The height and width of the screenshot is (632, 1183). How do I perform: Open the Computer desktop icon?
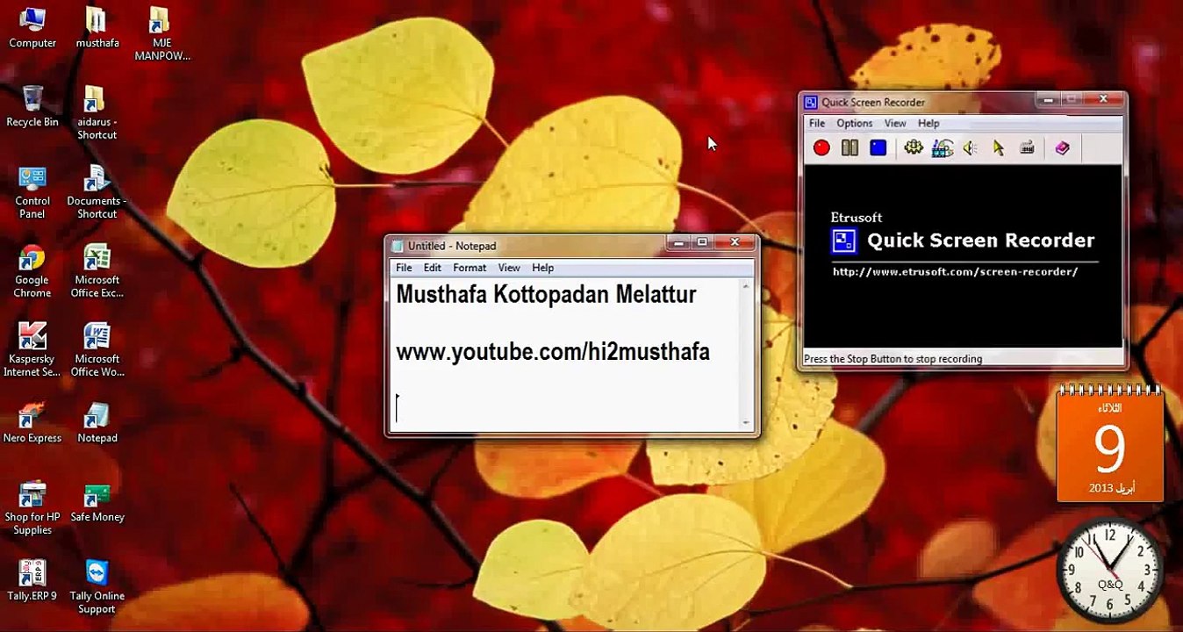coord(32,28)
